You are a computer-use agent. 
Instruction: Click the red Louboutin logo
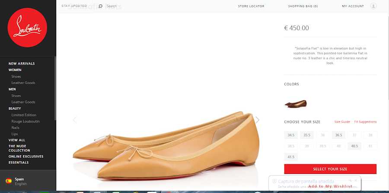(x=27, y=28)
